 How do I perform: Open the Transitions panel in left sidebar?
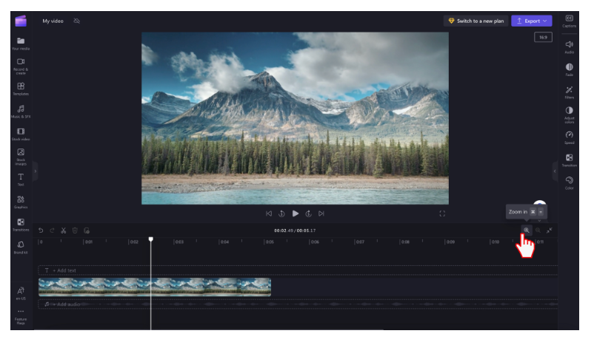coord(21,225)
